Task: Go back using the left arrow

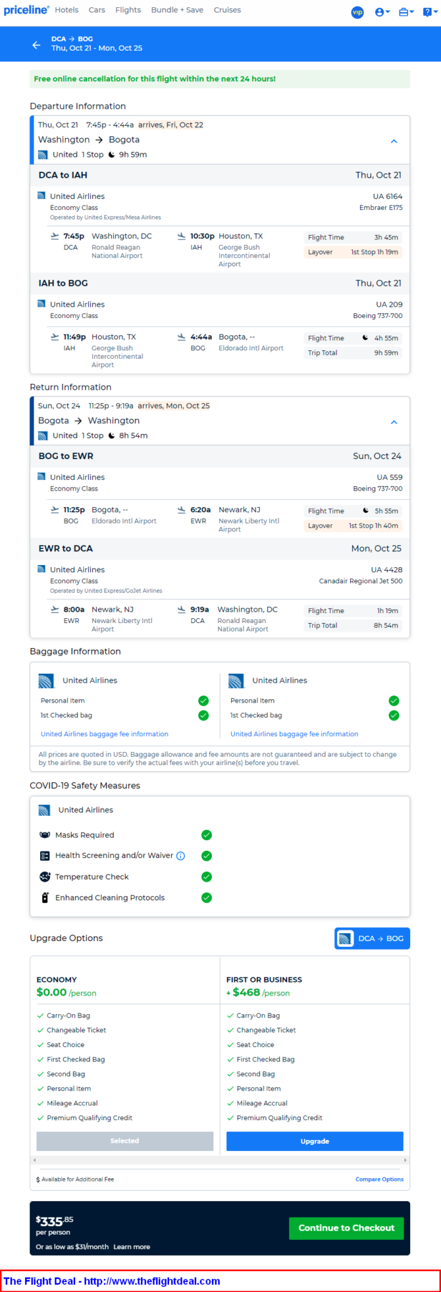Action: [x=36, y=45]
